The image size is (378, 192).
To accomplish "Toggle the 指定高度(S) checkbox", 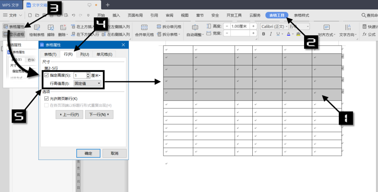I will coord(47,75).
